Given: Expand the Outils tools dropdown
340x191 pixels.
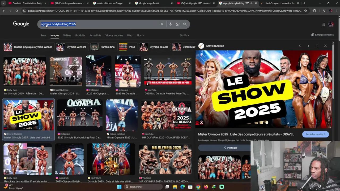Looking at the screenshot, I should (x=185, y=35).
